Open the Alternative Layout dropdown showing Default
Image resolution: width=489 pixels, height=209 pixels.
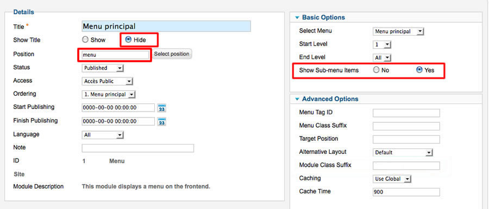(x=403, y=152)
